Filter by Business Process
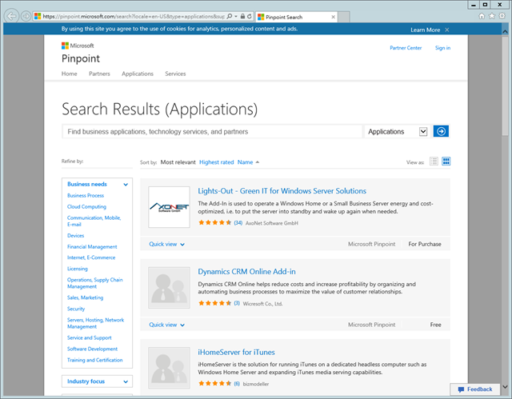512x399 pixels. point(86,195)
